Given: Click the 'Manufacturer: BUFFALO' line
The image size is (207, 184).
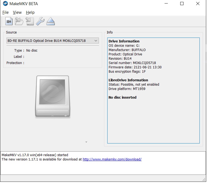Looking at the screenshot, I should click(x=127, y=50).
